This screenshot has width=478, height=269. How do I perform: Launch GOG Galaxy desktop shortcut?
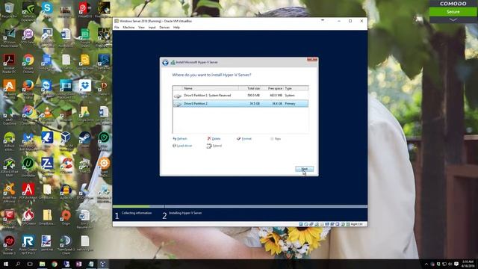pyautogui.click(x=28, y=36)
